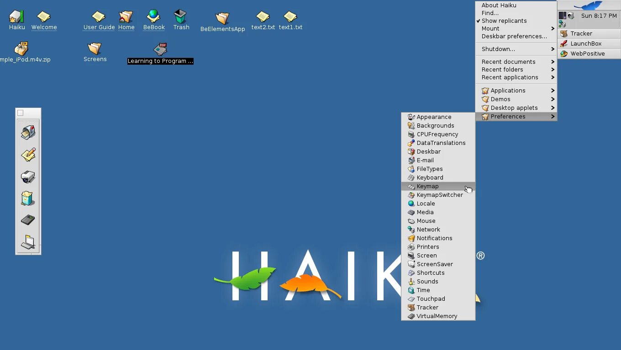
Task: Select the BeBook globe icon
Action: tap(153, 16)
